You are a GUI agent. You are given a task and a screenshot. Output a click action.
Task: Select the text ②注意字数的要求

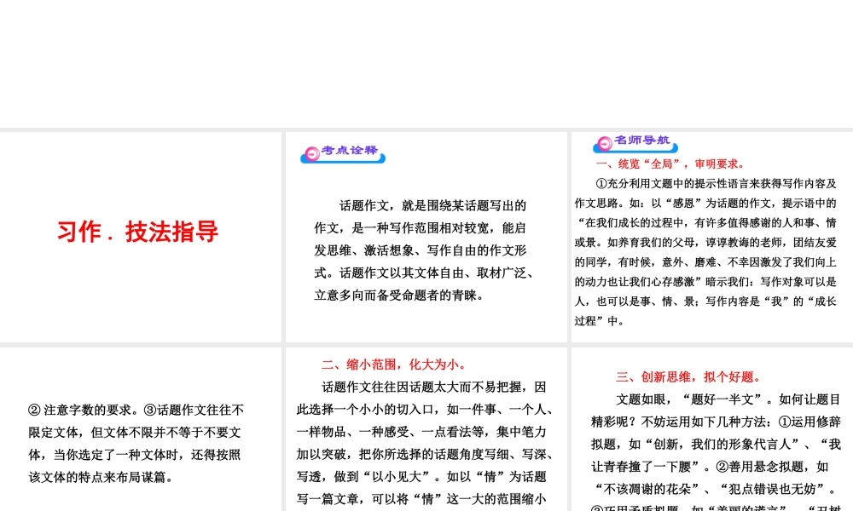coord(64,410)
